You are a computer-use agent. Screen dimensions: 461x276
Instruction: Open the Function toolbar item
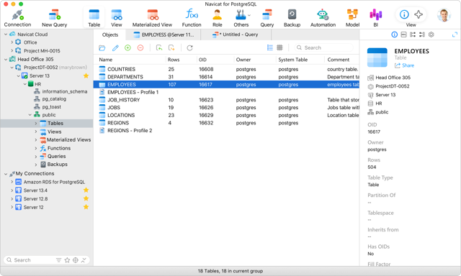192,18
